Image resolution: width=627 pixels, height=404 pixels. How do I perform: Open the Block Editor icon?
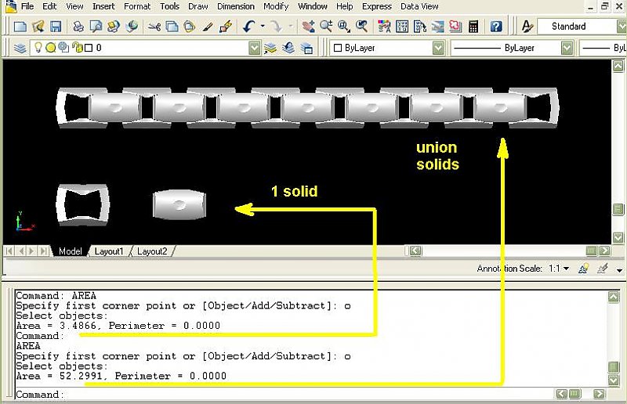click(226, 27)
